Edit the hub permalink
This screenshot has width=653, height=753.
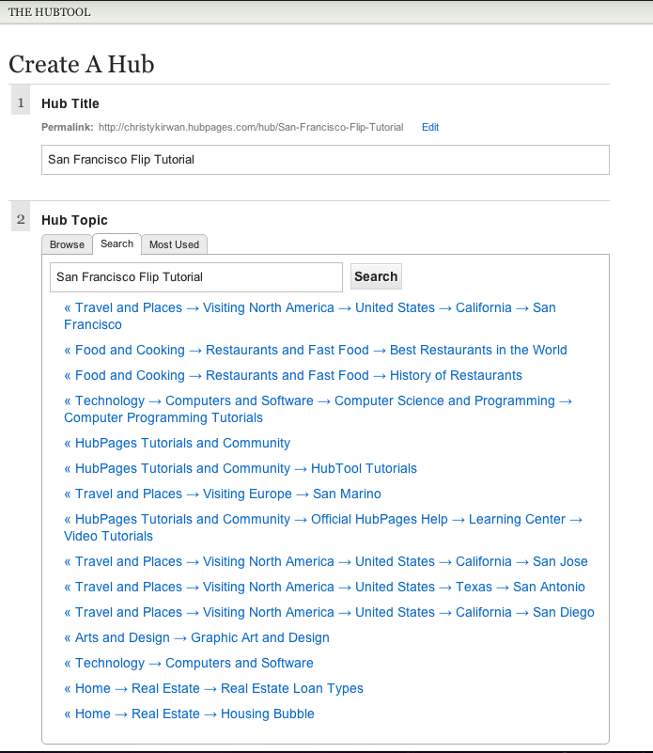coord(429,127)
